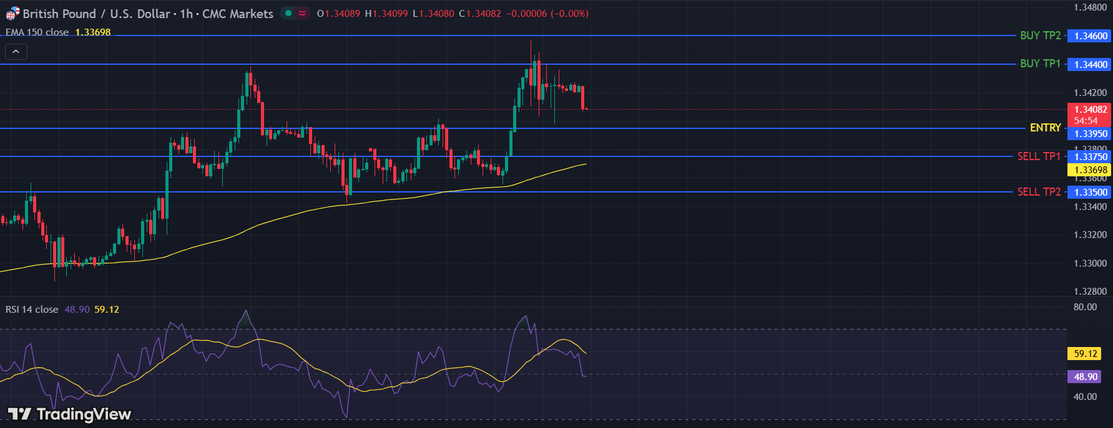The image size is (1113, 428).
Task: Click the BUY TP2 line label
Action: 1040,36
